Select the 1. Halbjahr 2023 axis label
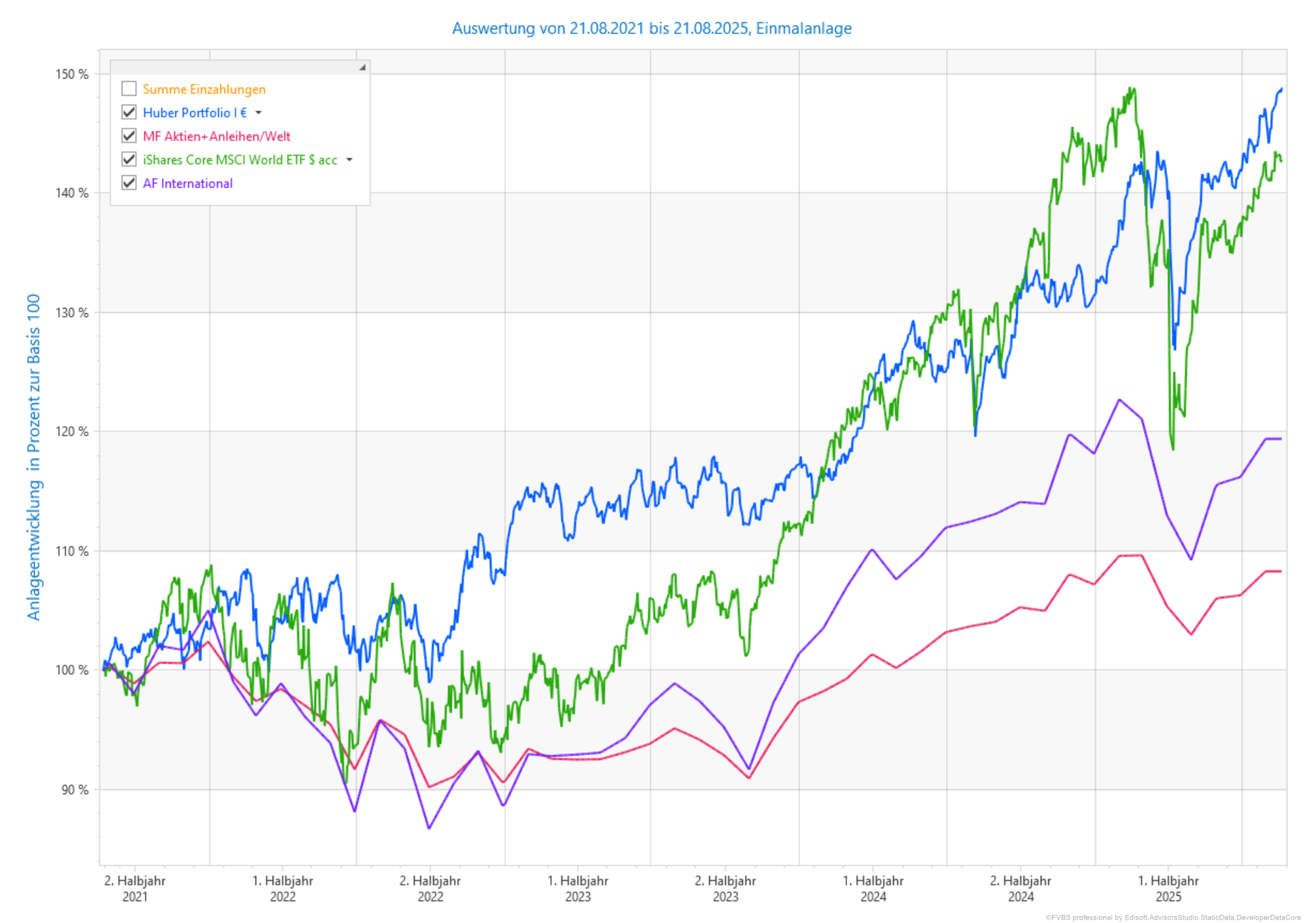Screen dimensions: 1305x923 [x=578, y=888]
